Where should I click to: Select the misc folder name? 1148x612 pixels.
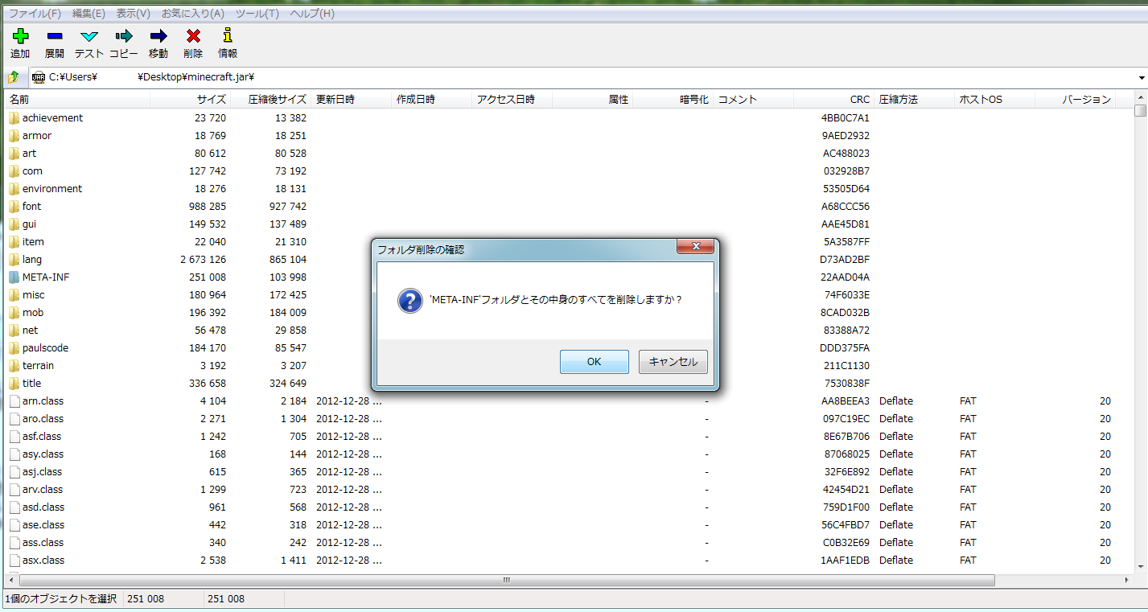[33, 294]
